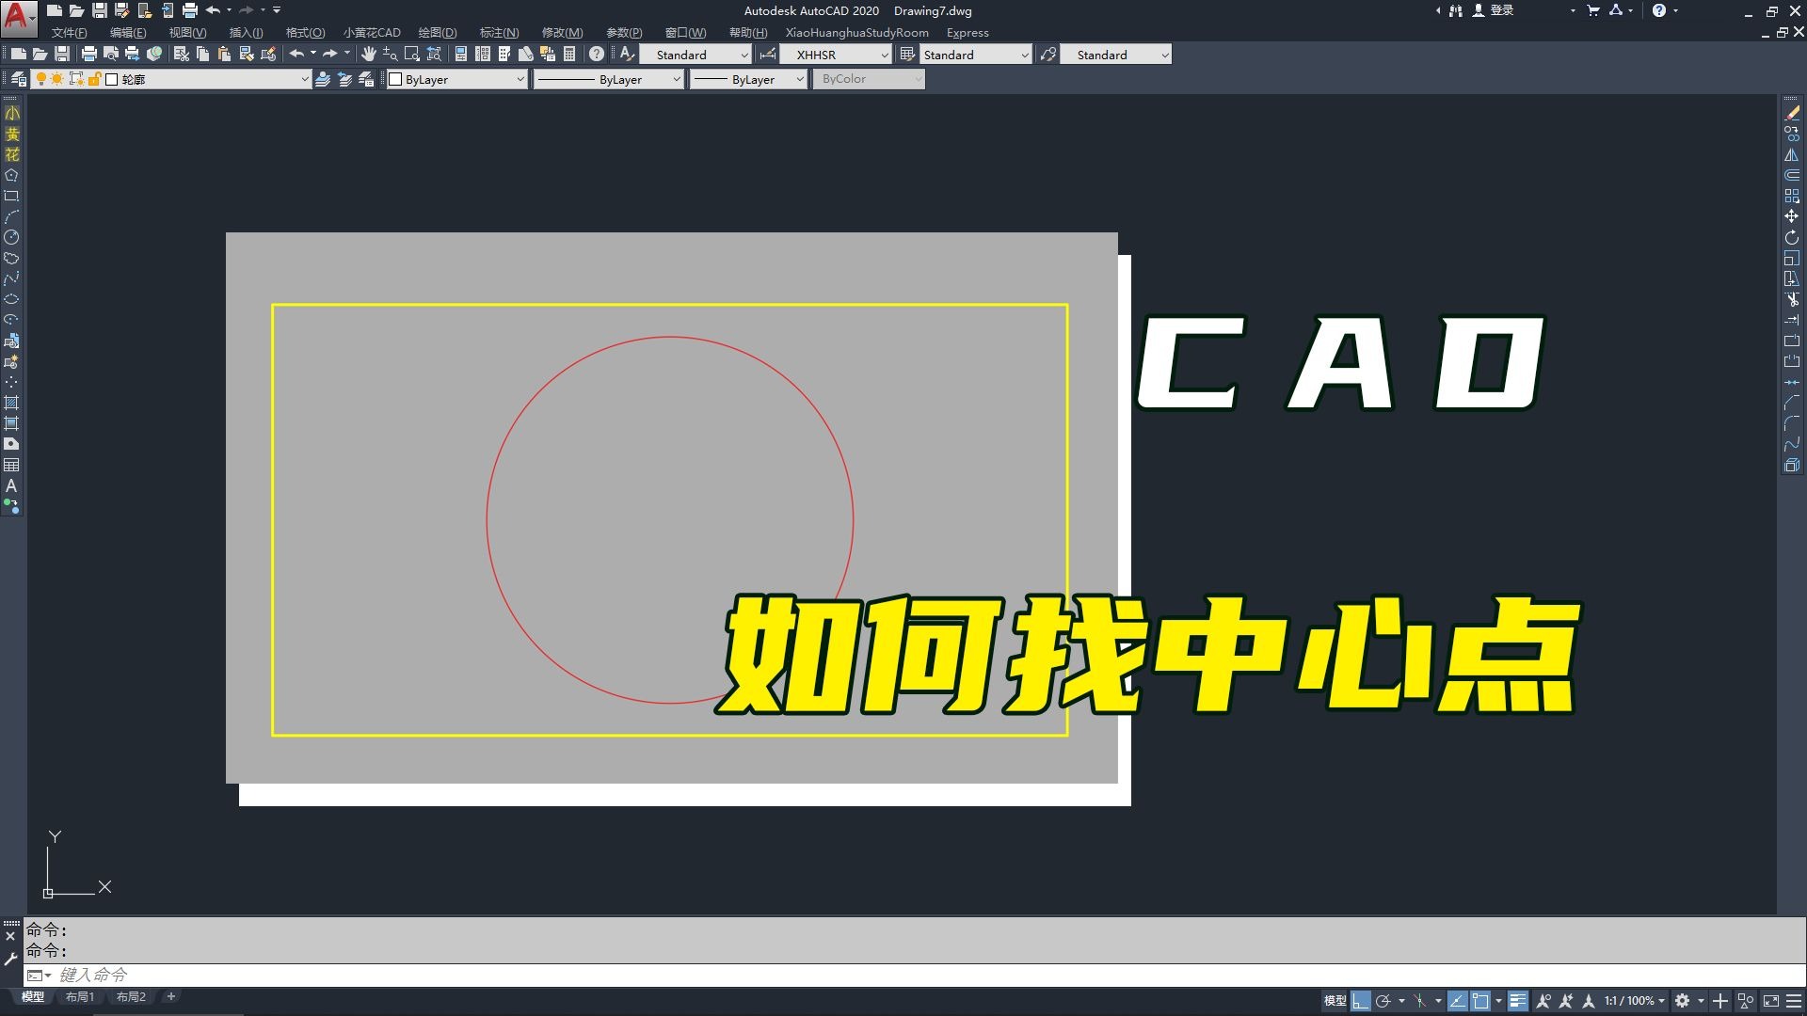
Task: Select the Circle draw tool
Action: (x=11, y=237)
